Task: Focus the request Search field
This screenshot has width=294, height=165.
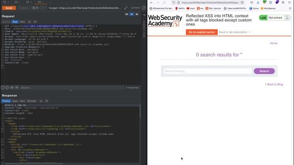Action: coord(72,88)
